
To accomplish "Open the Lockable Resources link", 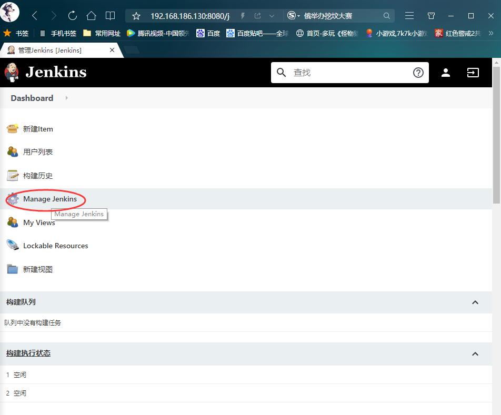I will pos(56,246).
